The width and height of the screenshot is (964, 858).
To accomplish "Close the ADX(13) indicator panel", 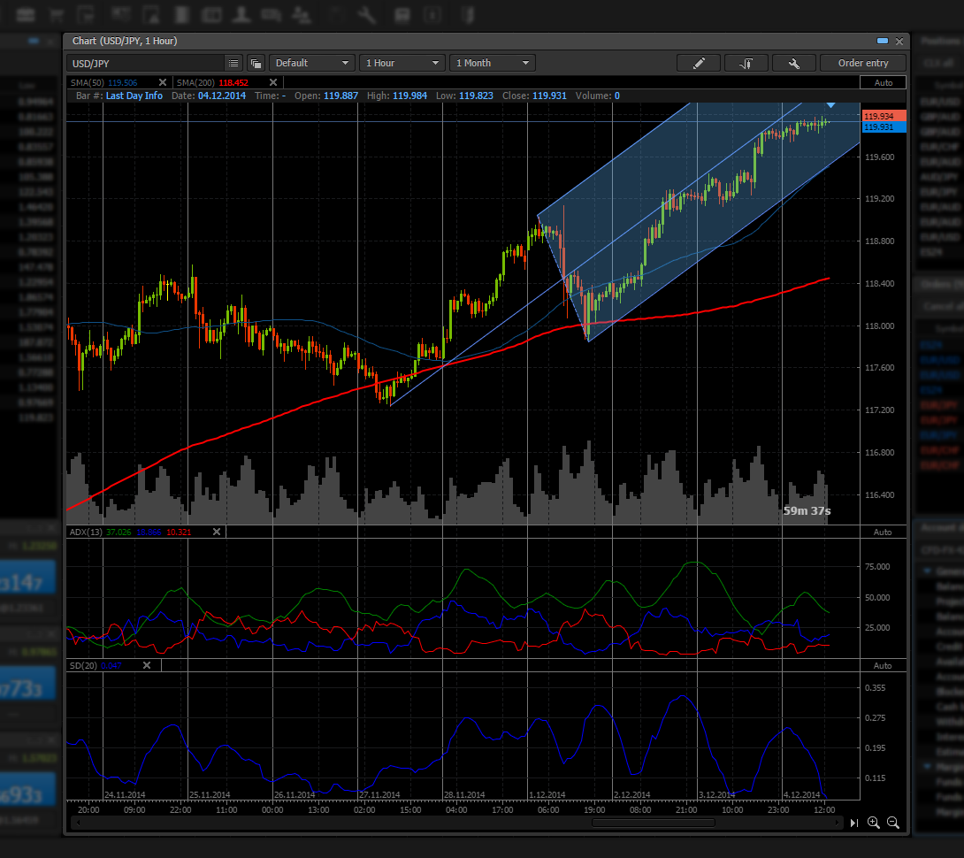I will [217, 532].
